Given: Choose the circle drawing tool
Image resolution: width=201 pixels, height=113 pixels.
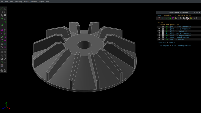Looking at the screenshot, I should [x=2, y=12].
